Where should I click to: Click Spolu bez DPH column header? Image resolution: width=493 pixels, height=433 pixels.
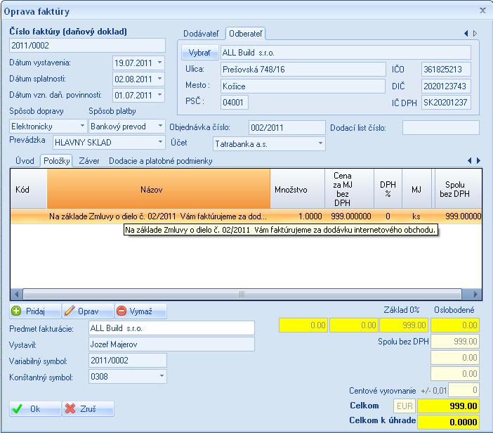pos(458,189)
